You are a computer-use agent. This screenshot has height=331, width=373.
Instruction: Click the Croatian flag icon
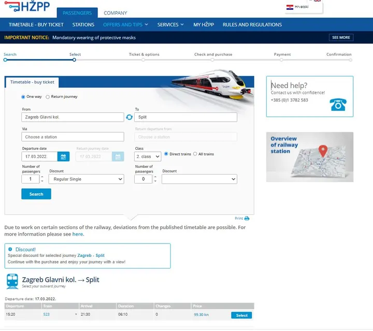[x=290, y=7]
